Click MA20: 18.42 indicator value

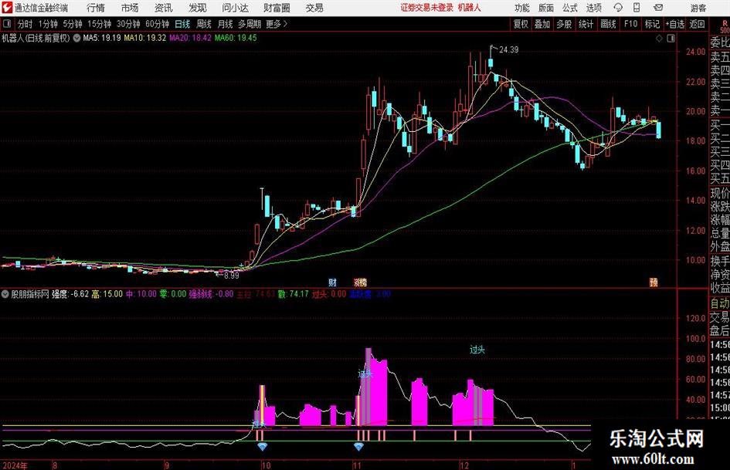[x=190, y=38]
